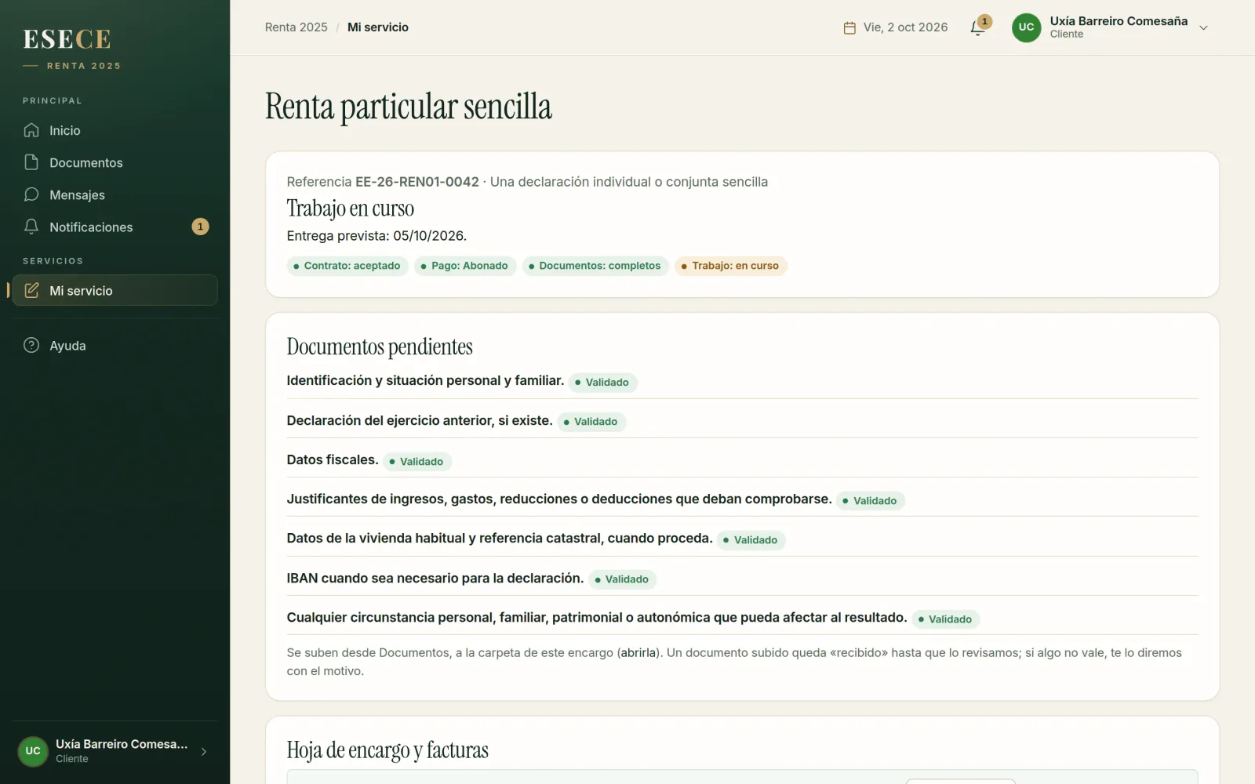Select the Mi servicio edit icon
The image size is (1255, 784).
(31, 290)
